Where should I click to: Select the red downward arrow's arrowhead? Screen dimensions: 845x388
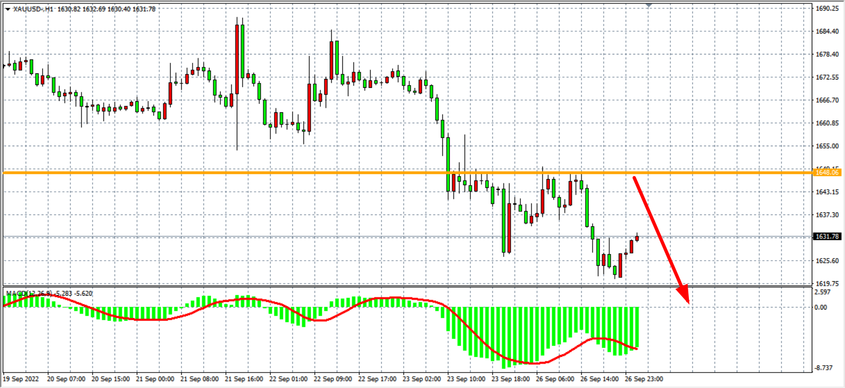[684, 295]
